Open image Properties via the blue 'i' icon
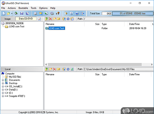This screenshot has height=114, width=154. tap(71, 14)
